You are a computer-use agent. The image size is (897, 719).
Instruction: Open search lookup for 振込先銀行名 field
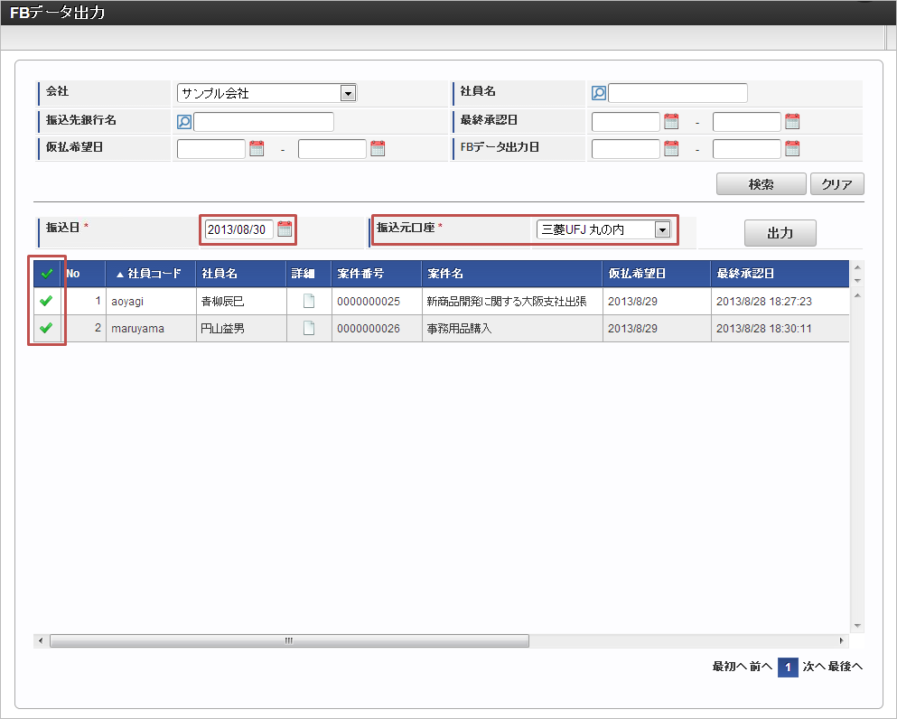pyautogui.click(x=184, y=122)
